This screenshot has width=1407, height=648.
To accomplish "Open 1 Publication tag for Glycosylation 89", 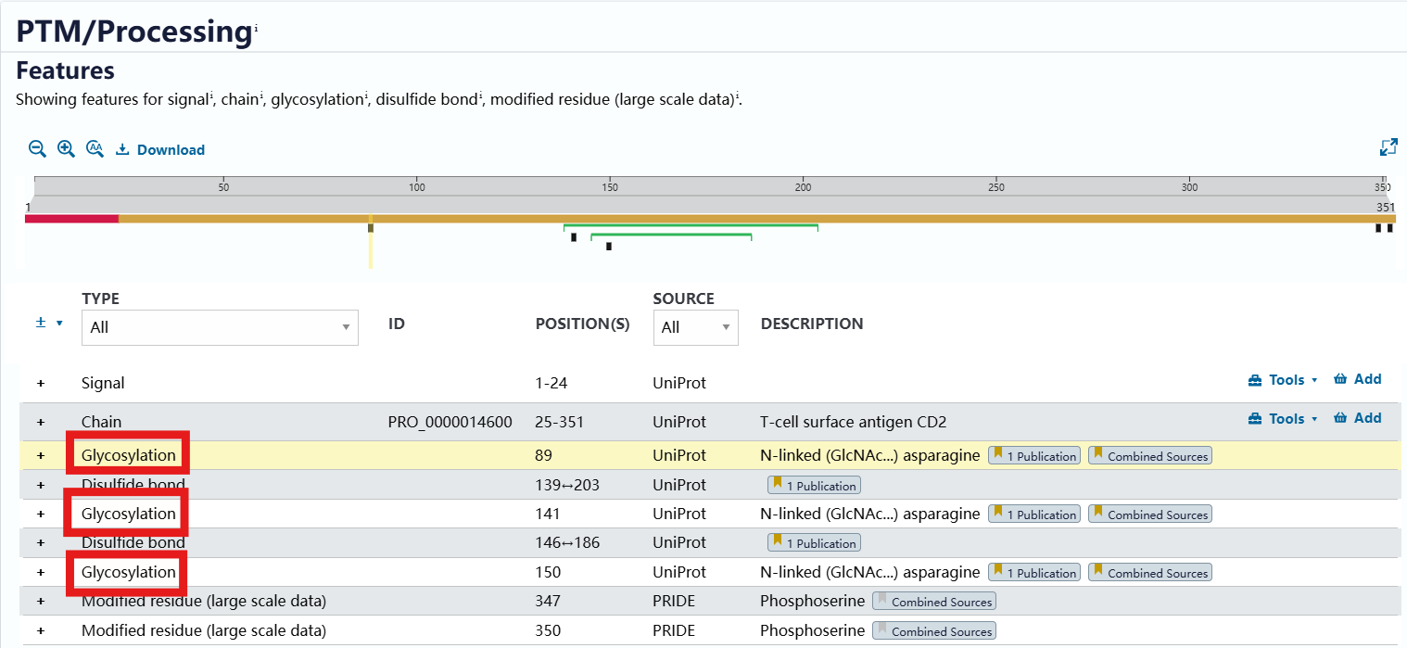I will point(1034,456).
